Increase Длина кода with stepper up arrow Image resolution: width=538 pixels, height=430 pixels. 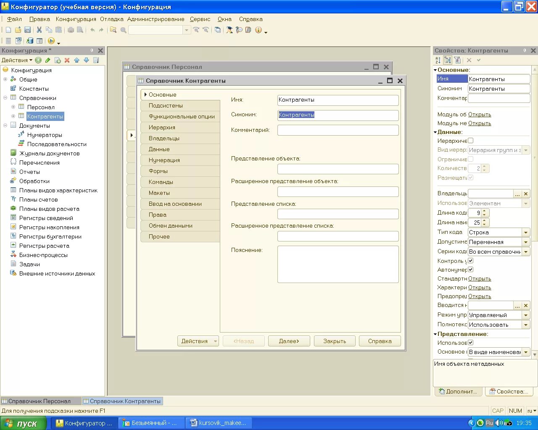[x=484, y=211]
